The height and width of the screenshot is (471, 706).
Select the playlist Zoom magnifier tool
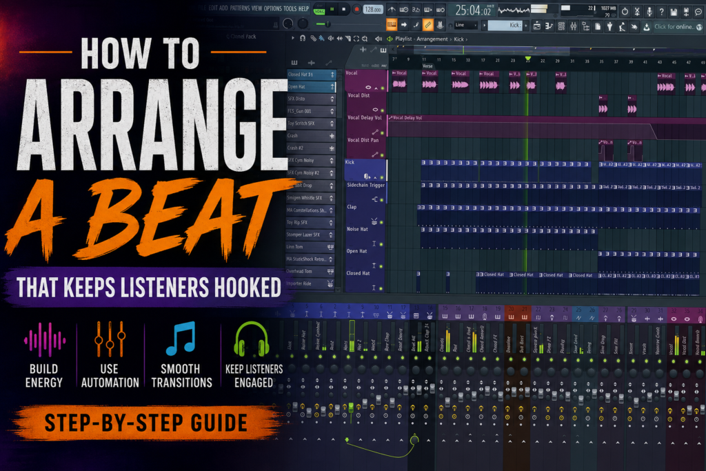365,39
